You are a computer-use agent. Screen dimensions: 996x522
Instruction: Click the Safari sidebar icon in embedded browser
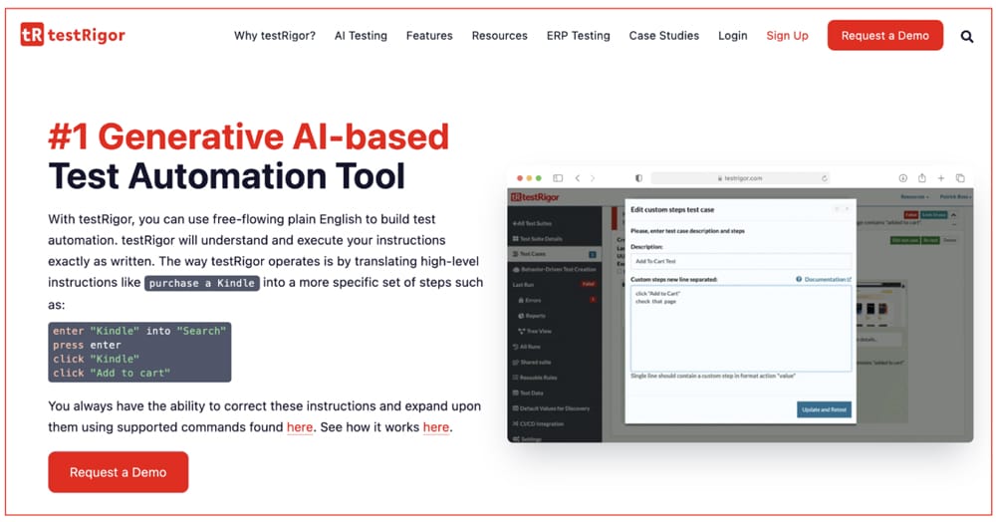[x=558, y=178]
